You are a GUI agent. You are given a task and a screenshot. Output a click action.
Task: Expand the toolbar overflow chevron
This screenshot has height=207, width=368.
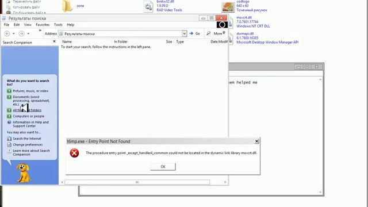coord(40,30)
